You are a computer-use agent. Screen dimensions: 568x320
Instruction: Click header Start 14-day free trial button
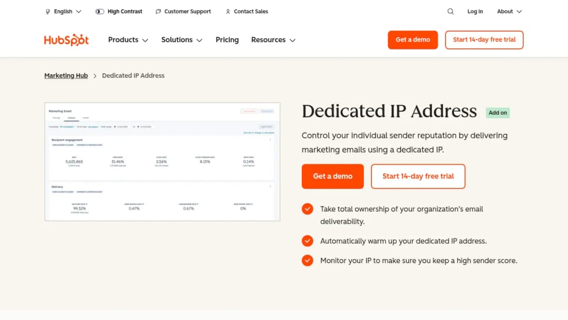tap(484, 40)
